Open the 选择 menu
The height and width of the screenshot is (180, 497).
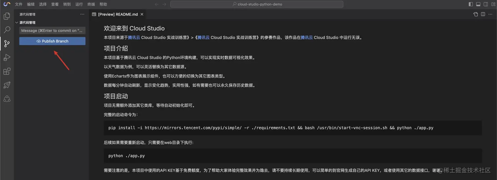coord(43,4)
